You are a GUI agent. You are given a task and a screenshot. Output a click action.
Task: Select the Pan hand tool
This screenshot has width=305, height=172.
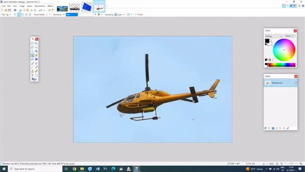tap(36, 55)
